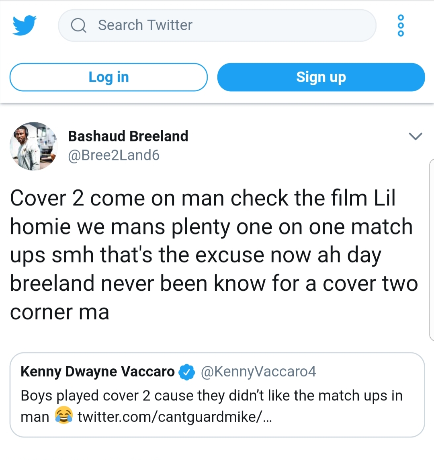The width and height of the screenshot is (434, 460).
Task: Tap the laughing-crying emoji in quoted tweet
Action: 63,416
